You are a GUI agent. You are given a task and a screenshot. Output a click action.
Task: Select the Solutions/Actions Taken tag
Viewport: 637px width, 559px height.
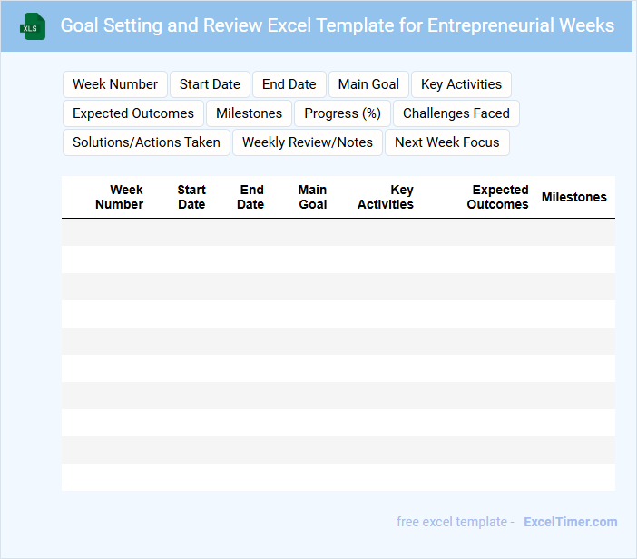[x=146, y=142]
